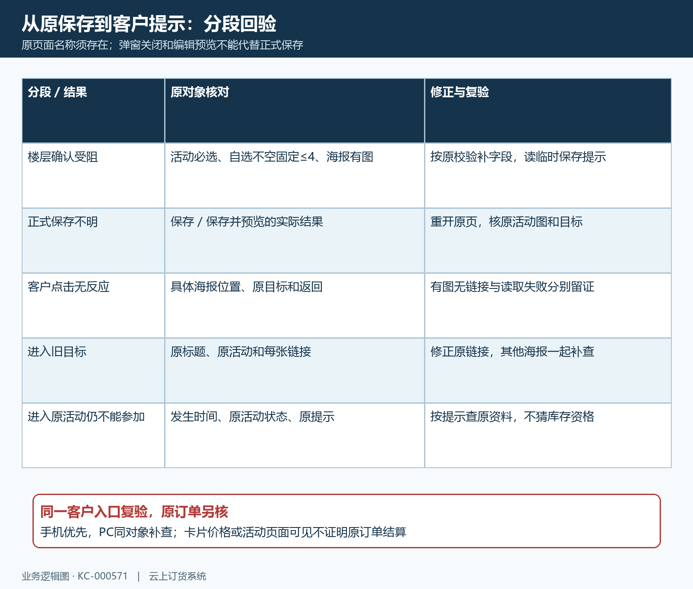
Task: Select cell 按原校验补字段,读临时保存提示
Action: pyautogui.click(x=548, y=175)
